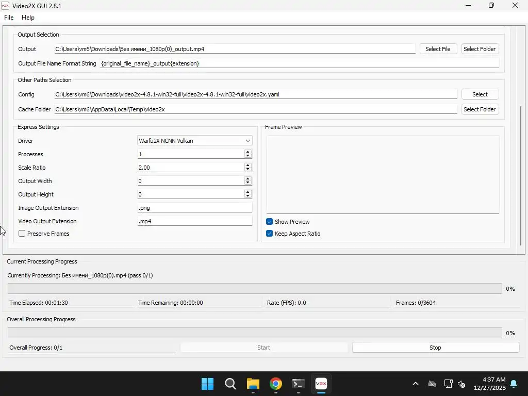Click the OneDrive cloud tray icon
Viewport: 528px width, 396px height.
pos(432,384)
